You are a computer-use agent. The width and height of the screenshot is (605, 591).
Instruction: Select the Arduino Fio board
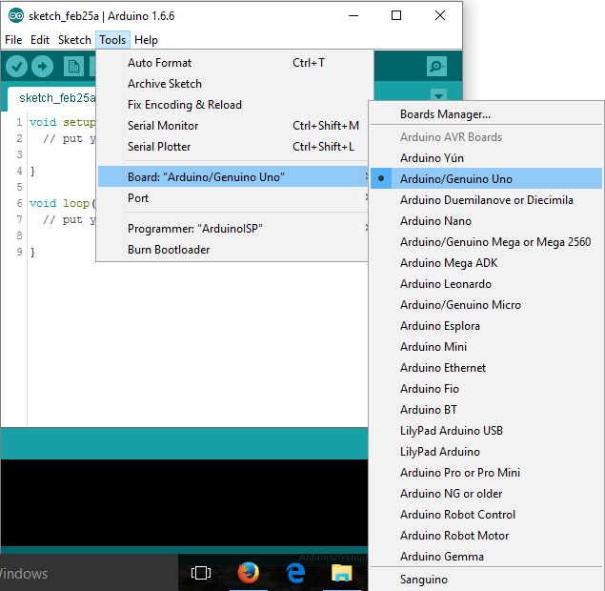pos(486,389)
